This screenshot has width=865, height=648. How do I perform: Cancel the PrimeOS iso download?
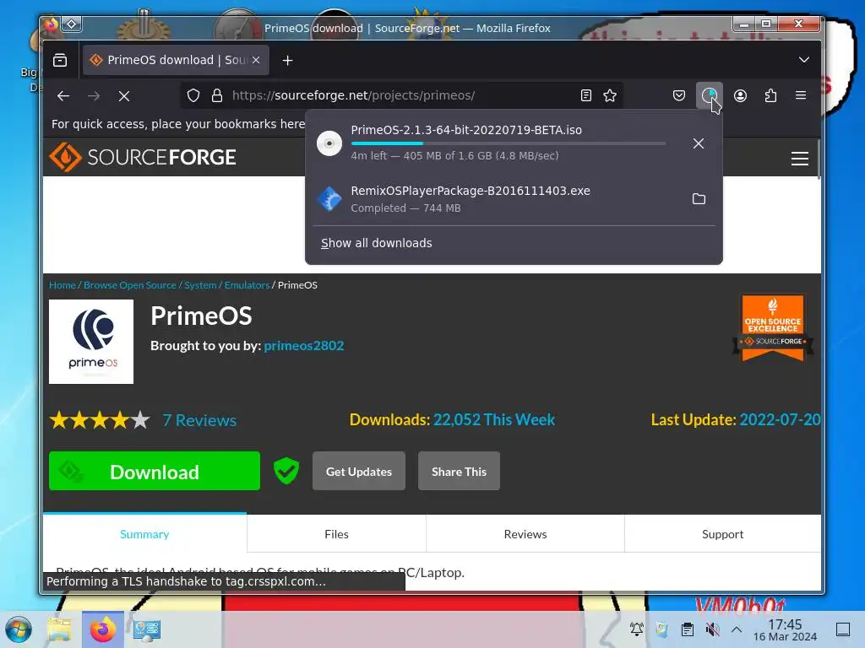tap(699, 143)
